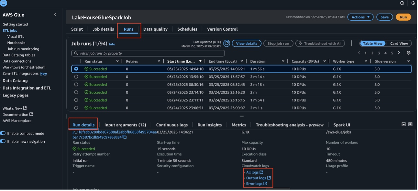Toggle Enable new navigation switch
This screenshot has height=191, width=418.
click(x=3, y=141)
